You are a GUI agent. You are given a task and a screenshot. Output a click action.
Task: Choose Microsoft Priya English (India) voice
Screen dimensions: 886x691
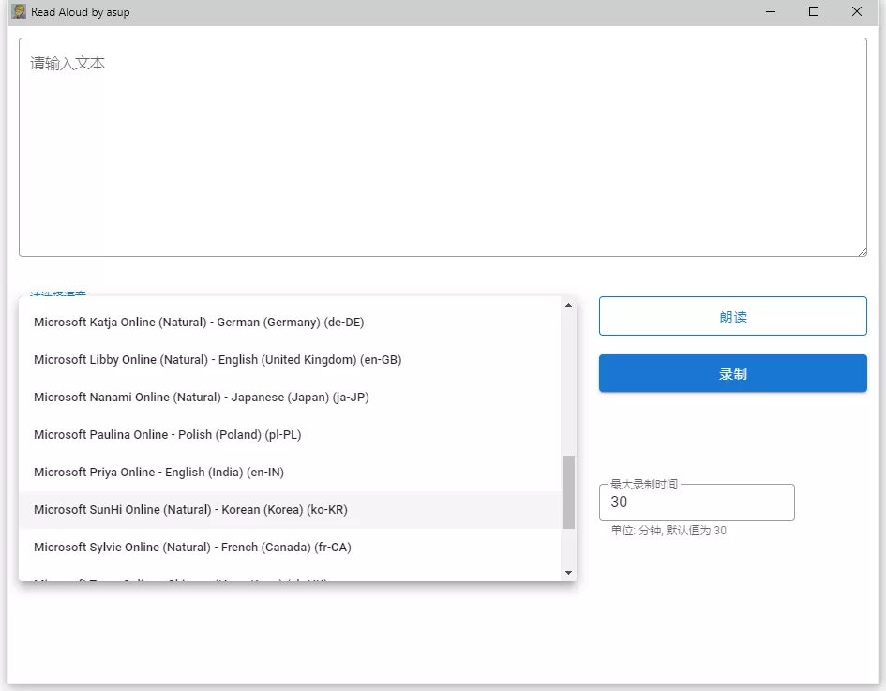[290, 473]
